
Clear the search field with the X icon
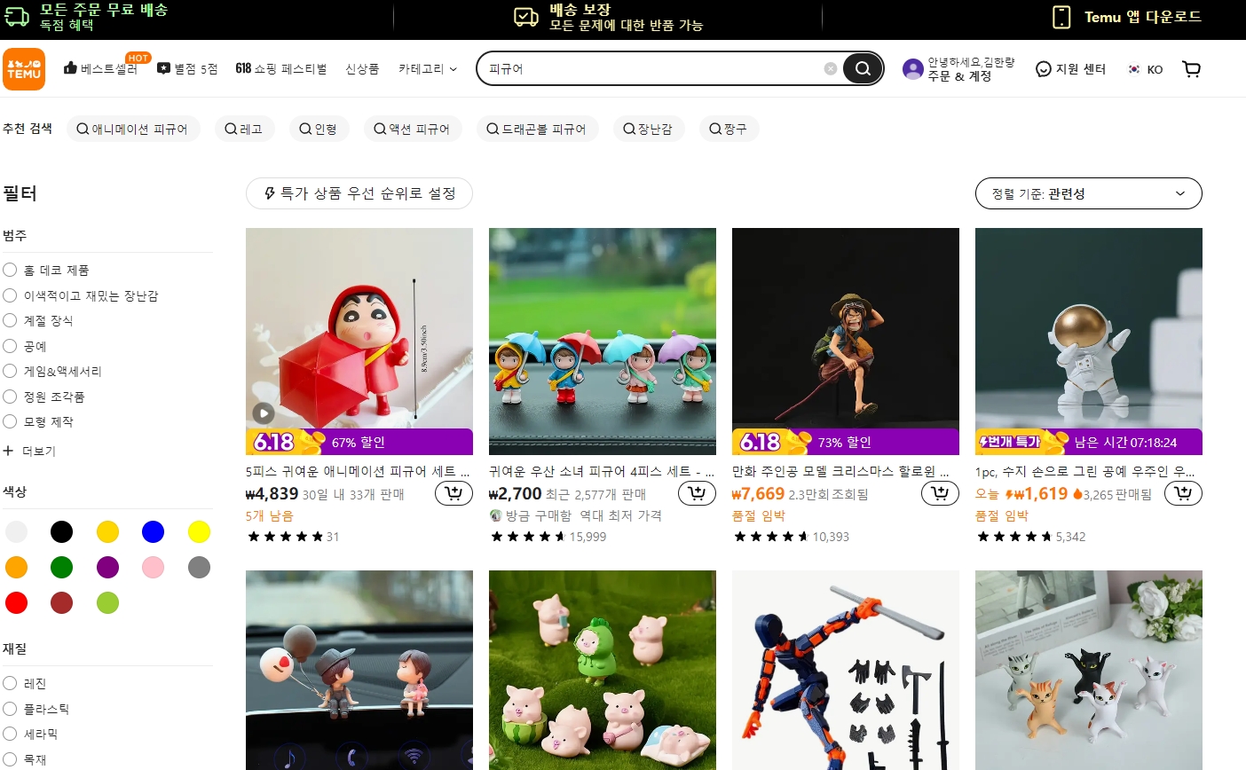831,68
